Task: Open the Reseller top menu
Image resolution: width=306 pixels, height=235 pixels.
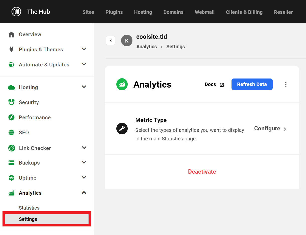Action: click(283, 12)
